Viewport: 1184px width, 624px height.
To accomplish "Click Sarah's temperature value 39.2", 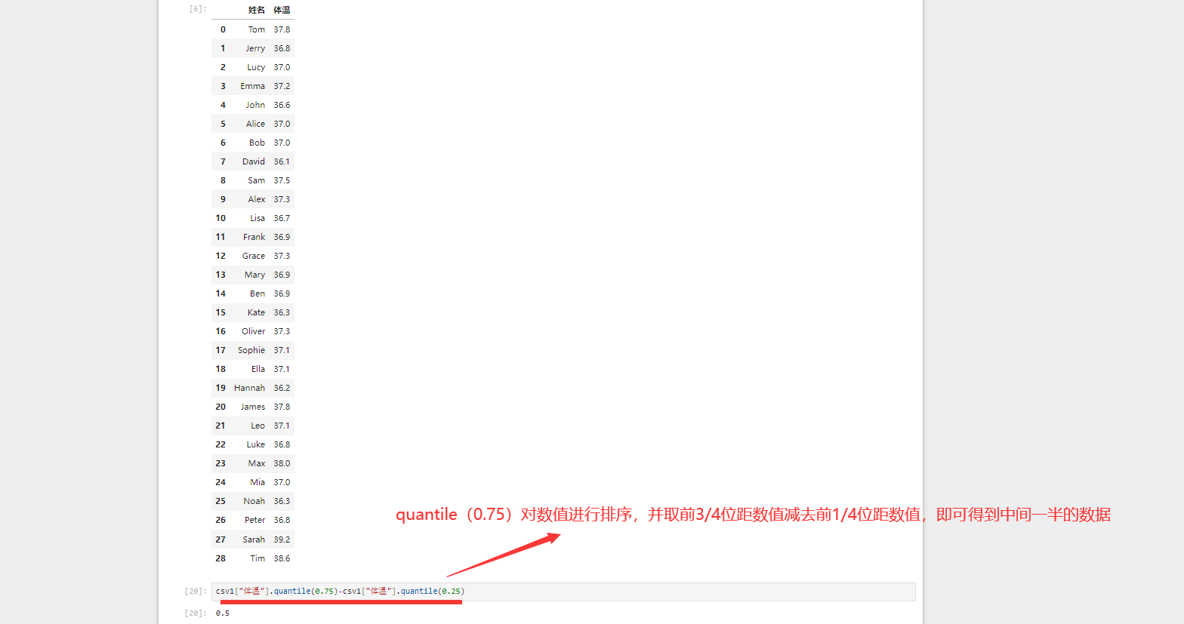I will [282, 539].
